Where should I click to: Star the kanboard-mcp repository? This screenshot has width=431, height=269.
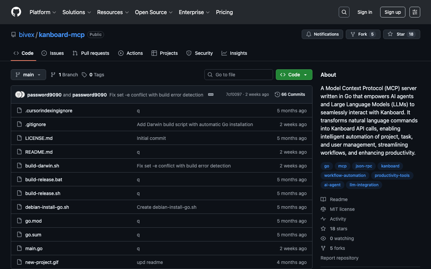tap(397, 34)
